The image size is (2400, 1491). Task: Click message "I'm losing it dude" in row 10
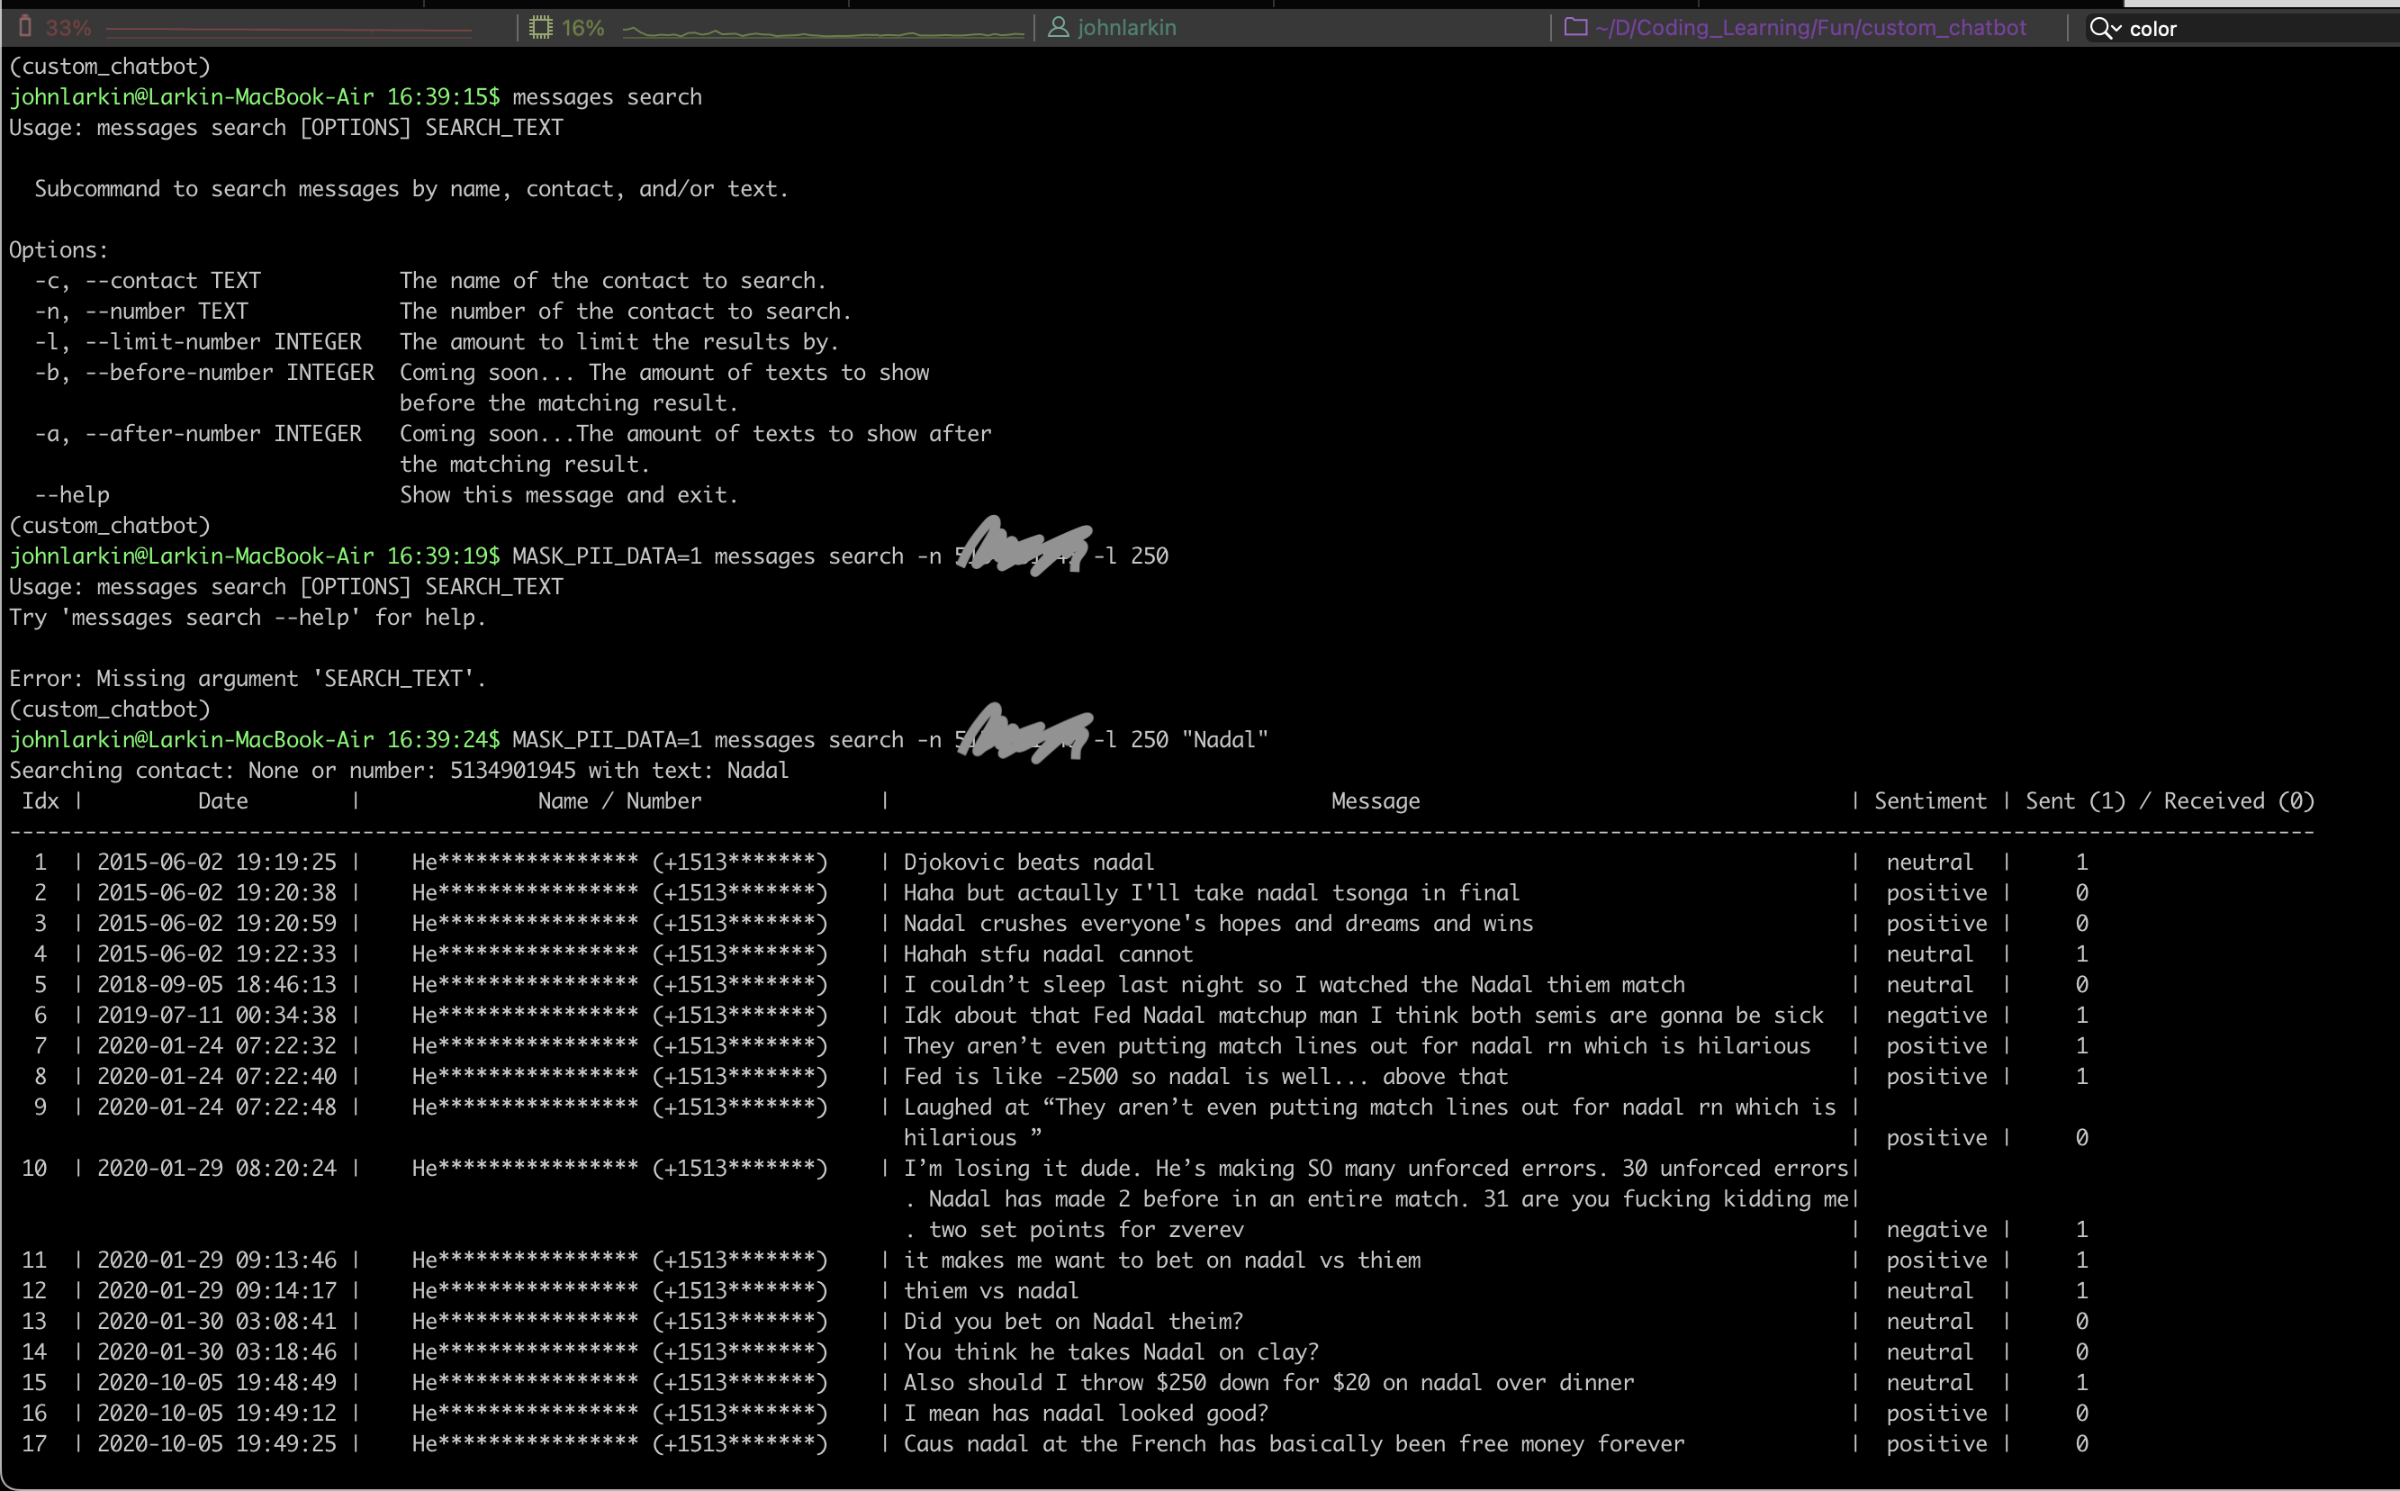[x=1376, y=1199]
